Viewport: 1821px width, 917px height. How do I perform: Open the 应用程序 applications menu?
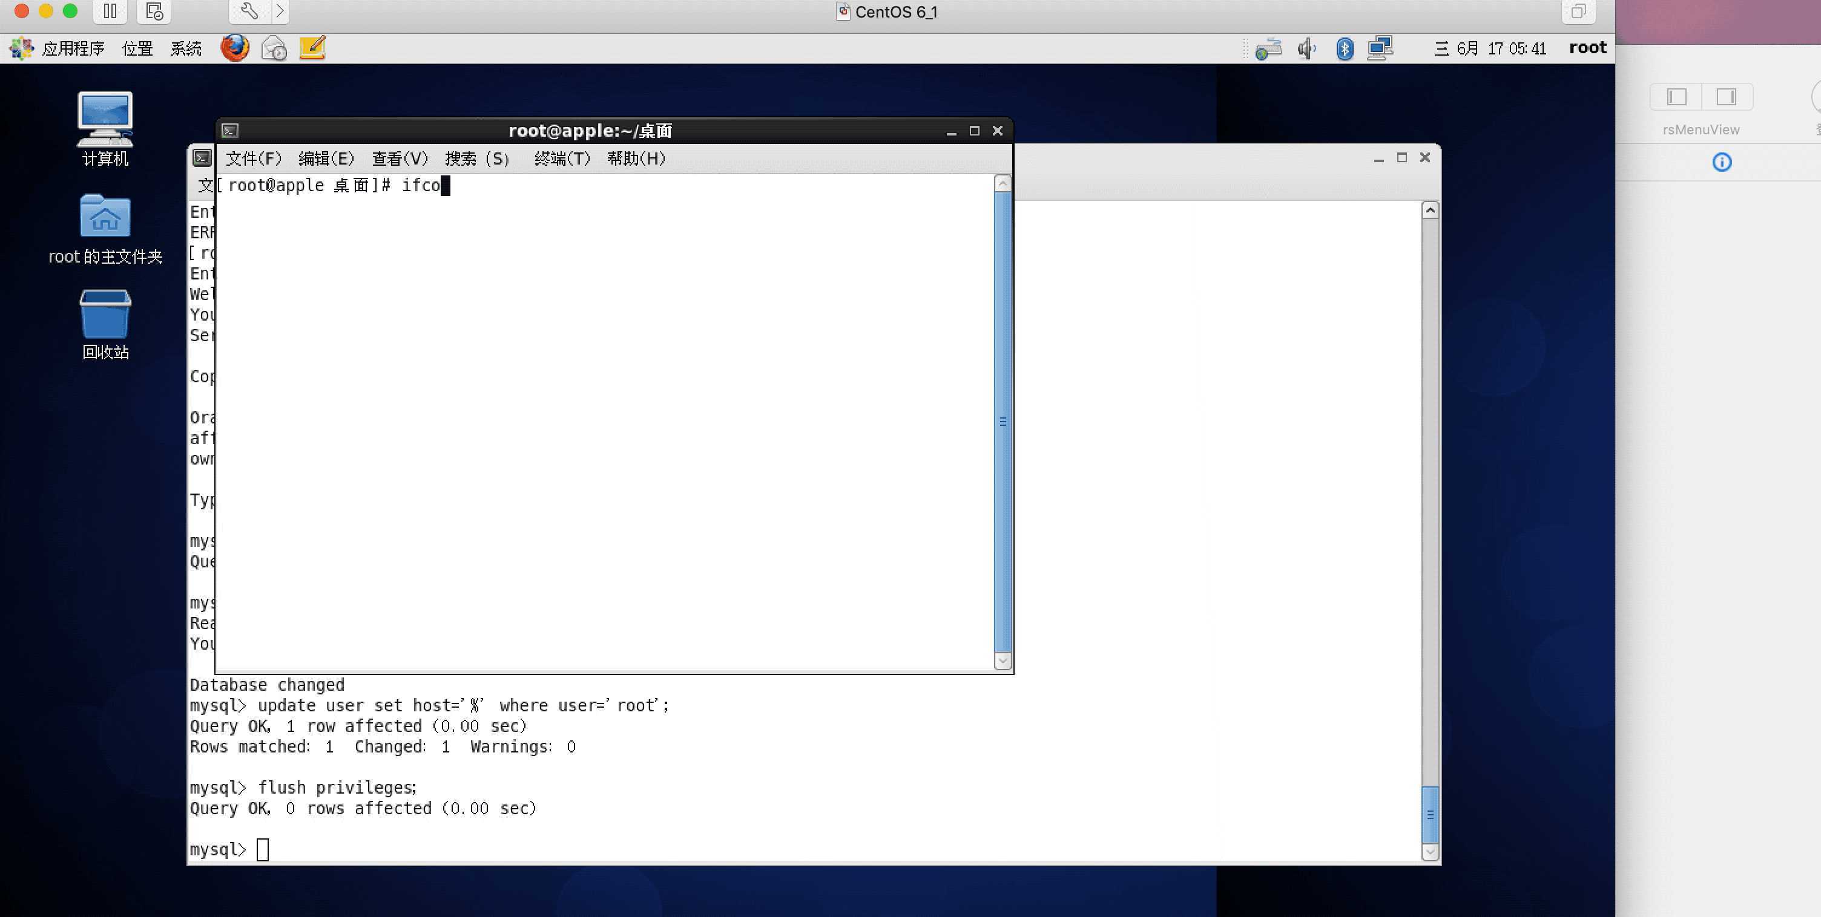(72, 48)
